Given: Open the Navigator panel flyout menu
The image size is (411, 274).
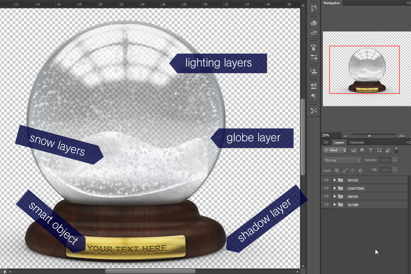Looking at the screenshot, I should (x=408, y=3).
